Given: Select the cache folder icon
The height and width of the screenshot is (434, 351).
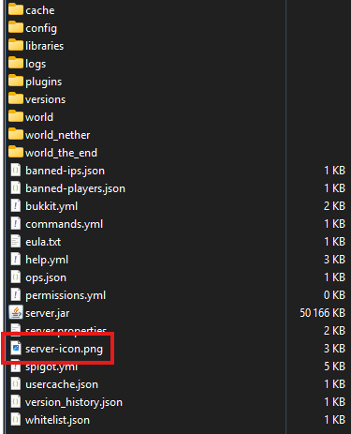Looking at the screenshot, I should (16, 9).
